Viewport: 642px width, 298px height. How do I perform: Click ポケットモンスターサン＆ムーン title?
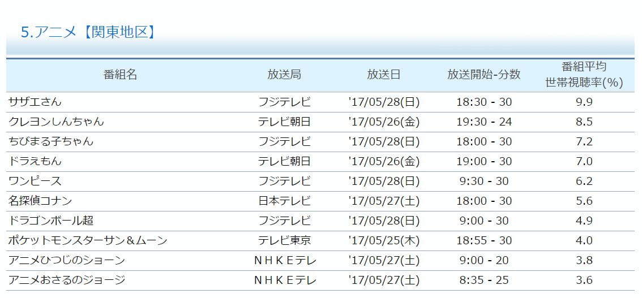88,240
